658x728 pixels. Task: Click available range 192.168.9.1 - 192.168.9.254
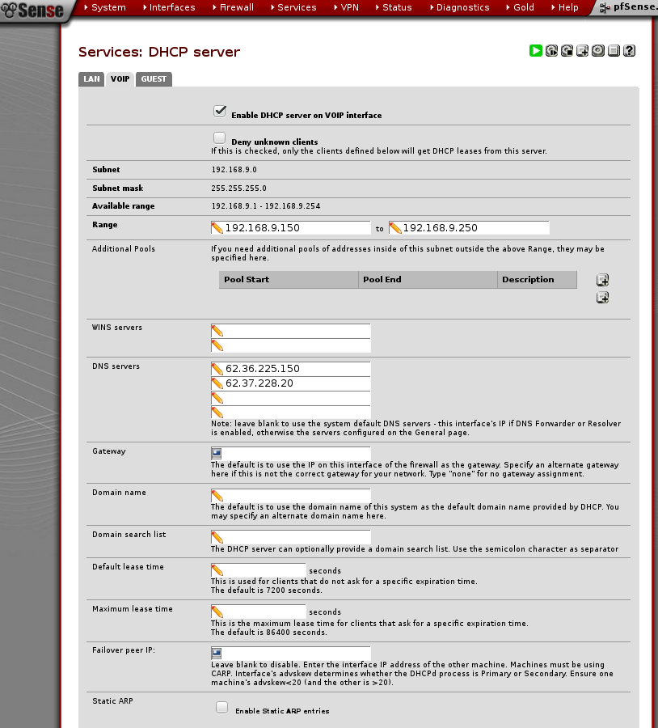pyautogui.click(x=266, y=206)
